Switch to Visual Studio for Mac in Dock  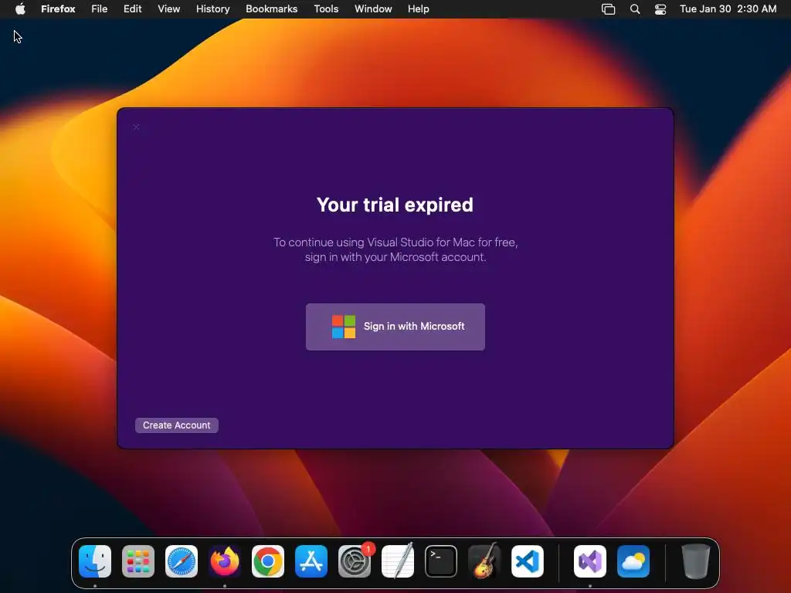[x=590, y=561]
